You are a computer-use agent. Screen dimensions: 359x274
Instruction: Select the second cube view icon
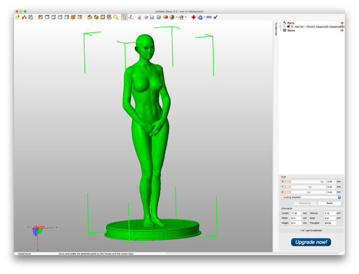coord(47,17)
